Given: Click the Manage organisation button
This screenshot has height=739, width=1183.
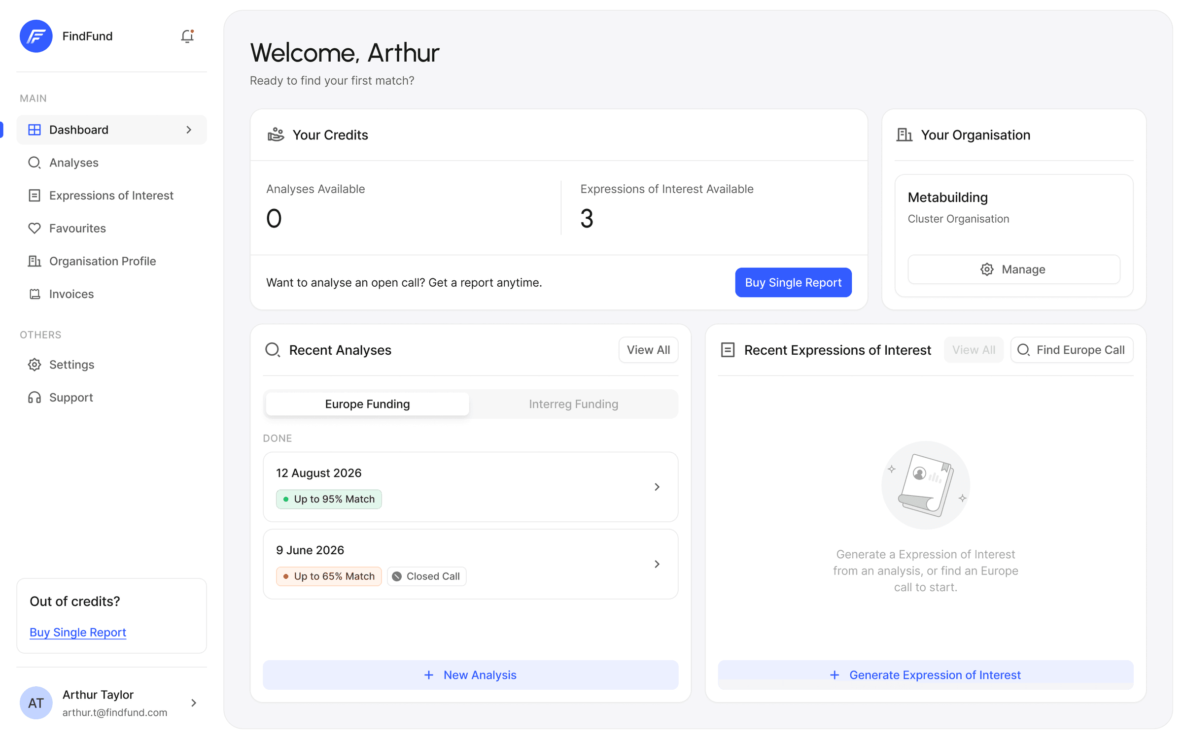Looking at the screenshot, I should coord(1014,269).
